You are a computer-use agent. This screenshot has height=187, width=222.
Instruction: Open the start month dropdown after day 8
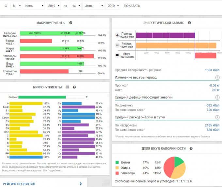34,6
